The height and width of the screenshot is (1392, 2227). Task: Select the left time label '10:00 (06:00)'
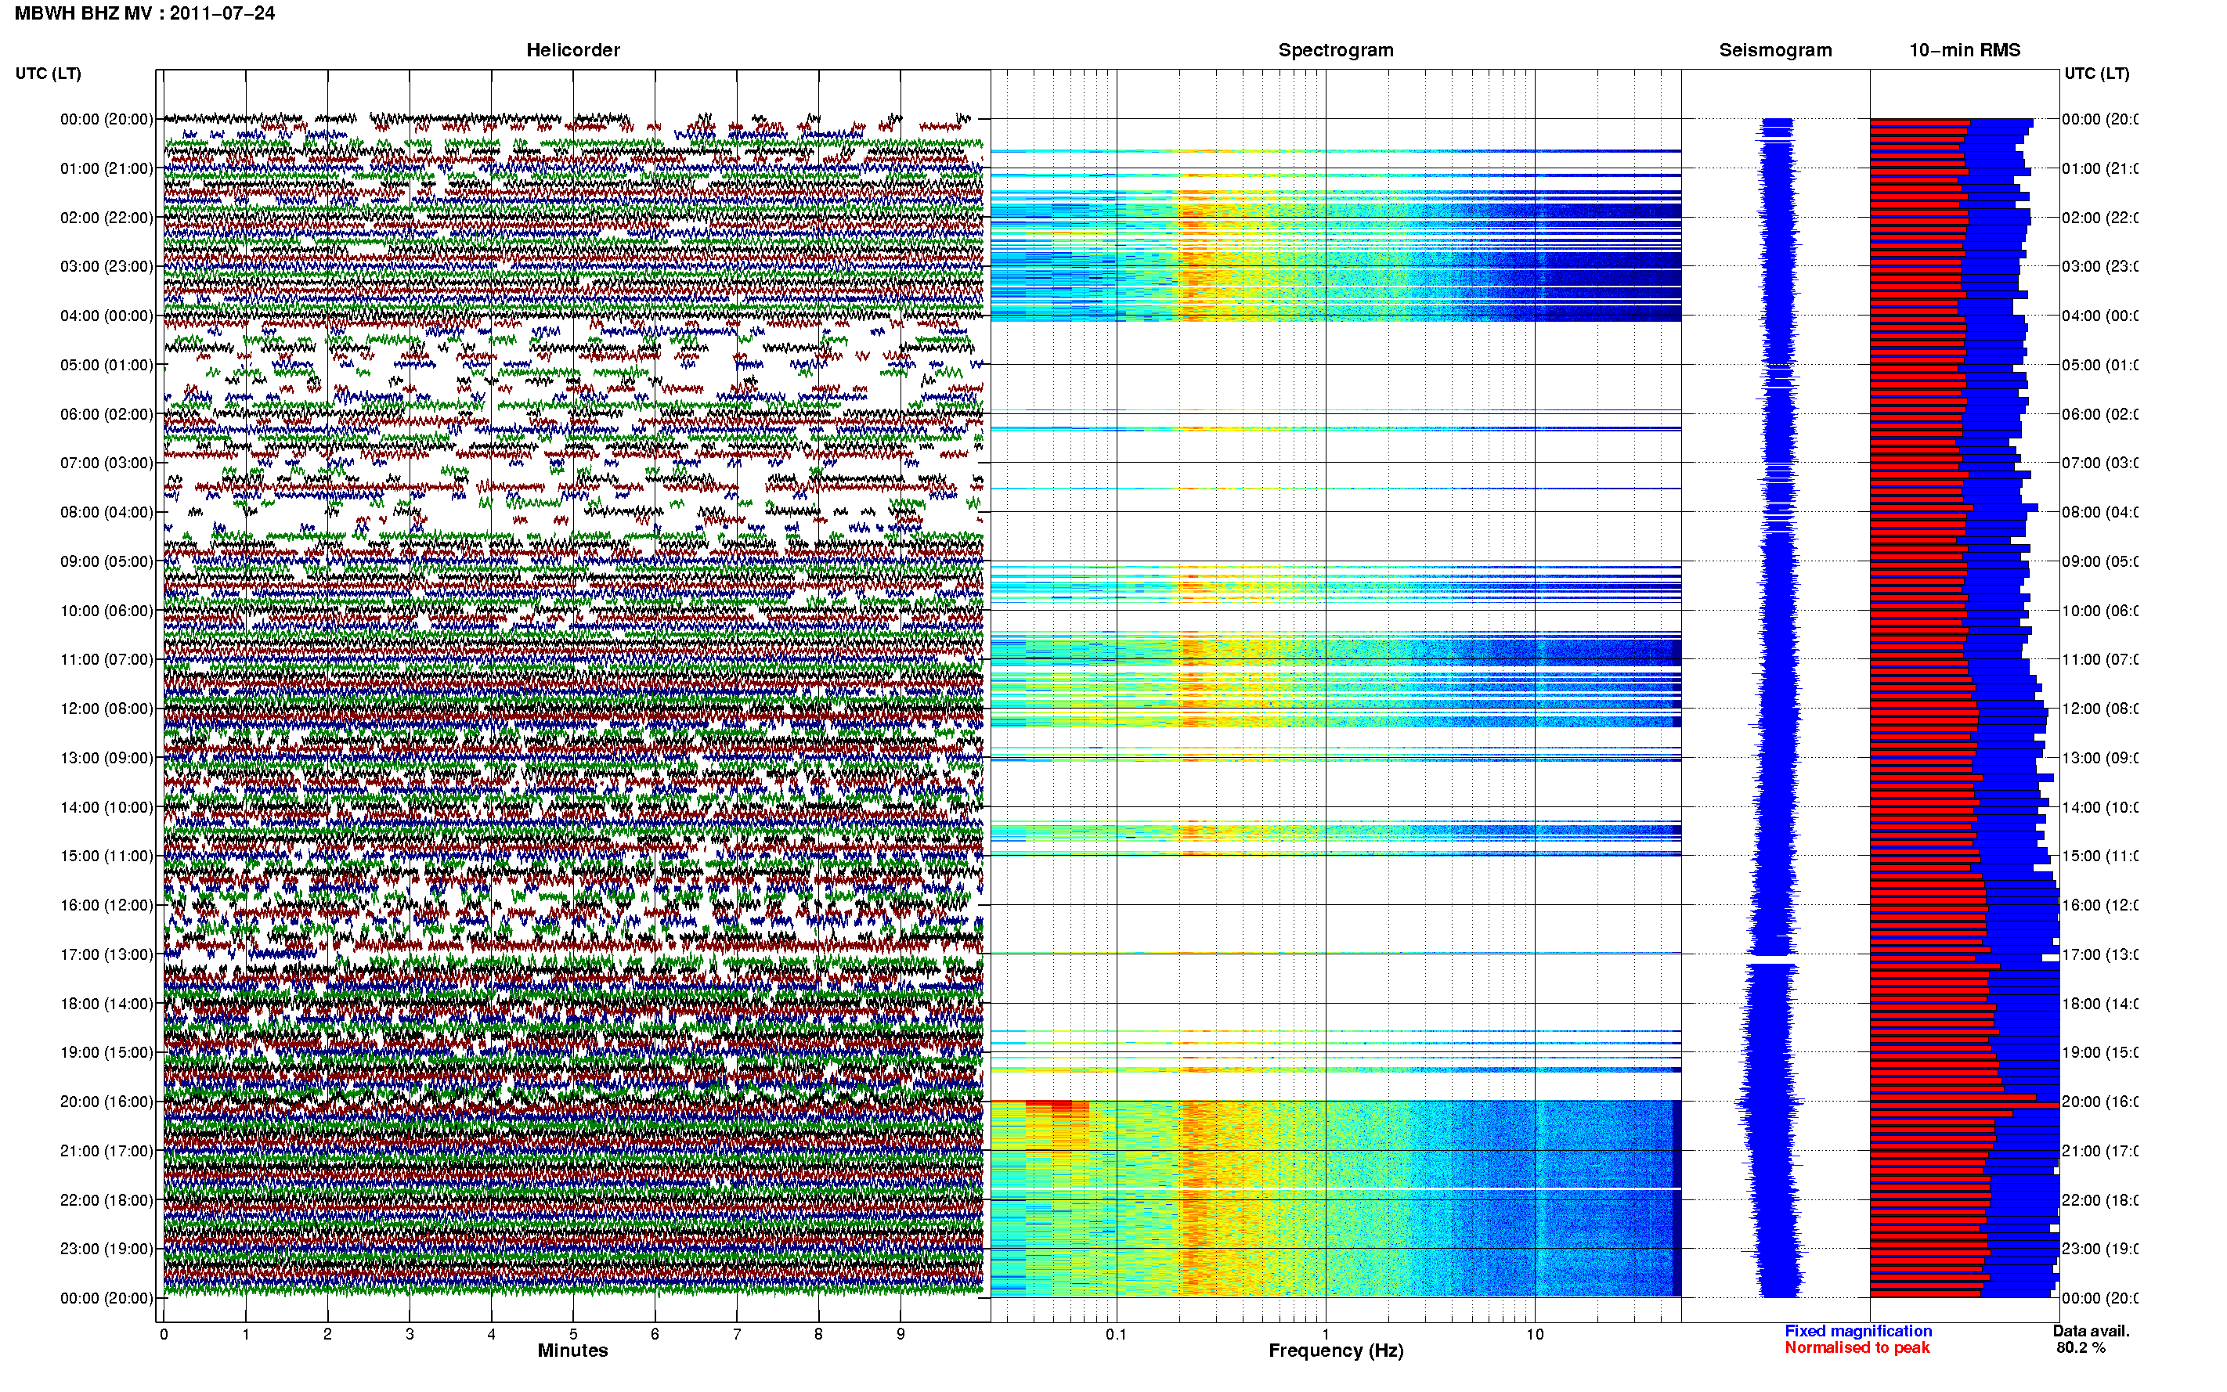pos(106,611)
